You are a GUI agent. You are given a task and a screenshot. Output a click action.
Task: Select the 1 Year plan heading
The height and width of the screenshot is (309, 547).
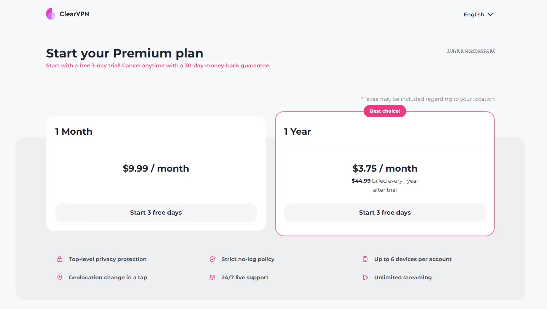point(297,132)
